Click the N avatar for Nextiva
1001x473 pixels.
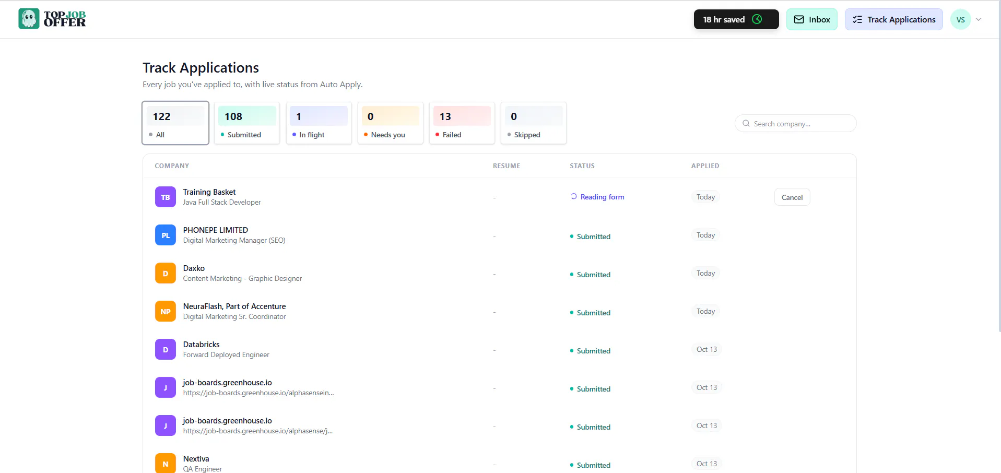(166, 464)
